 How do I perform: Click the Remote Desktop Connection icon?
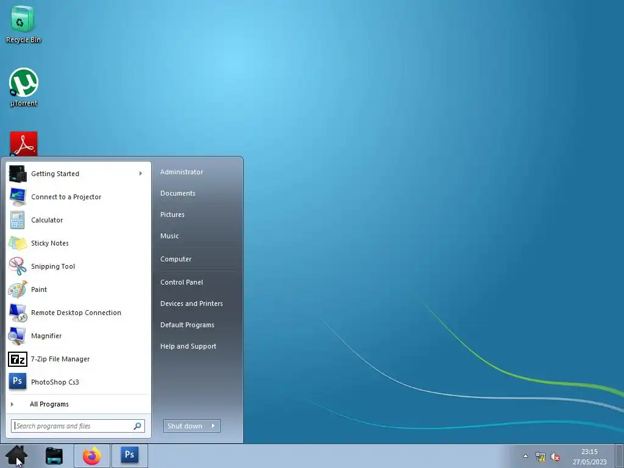[18, 313]
